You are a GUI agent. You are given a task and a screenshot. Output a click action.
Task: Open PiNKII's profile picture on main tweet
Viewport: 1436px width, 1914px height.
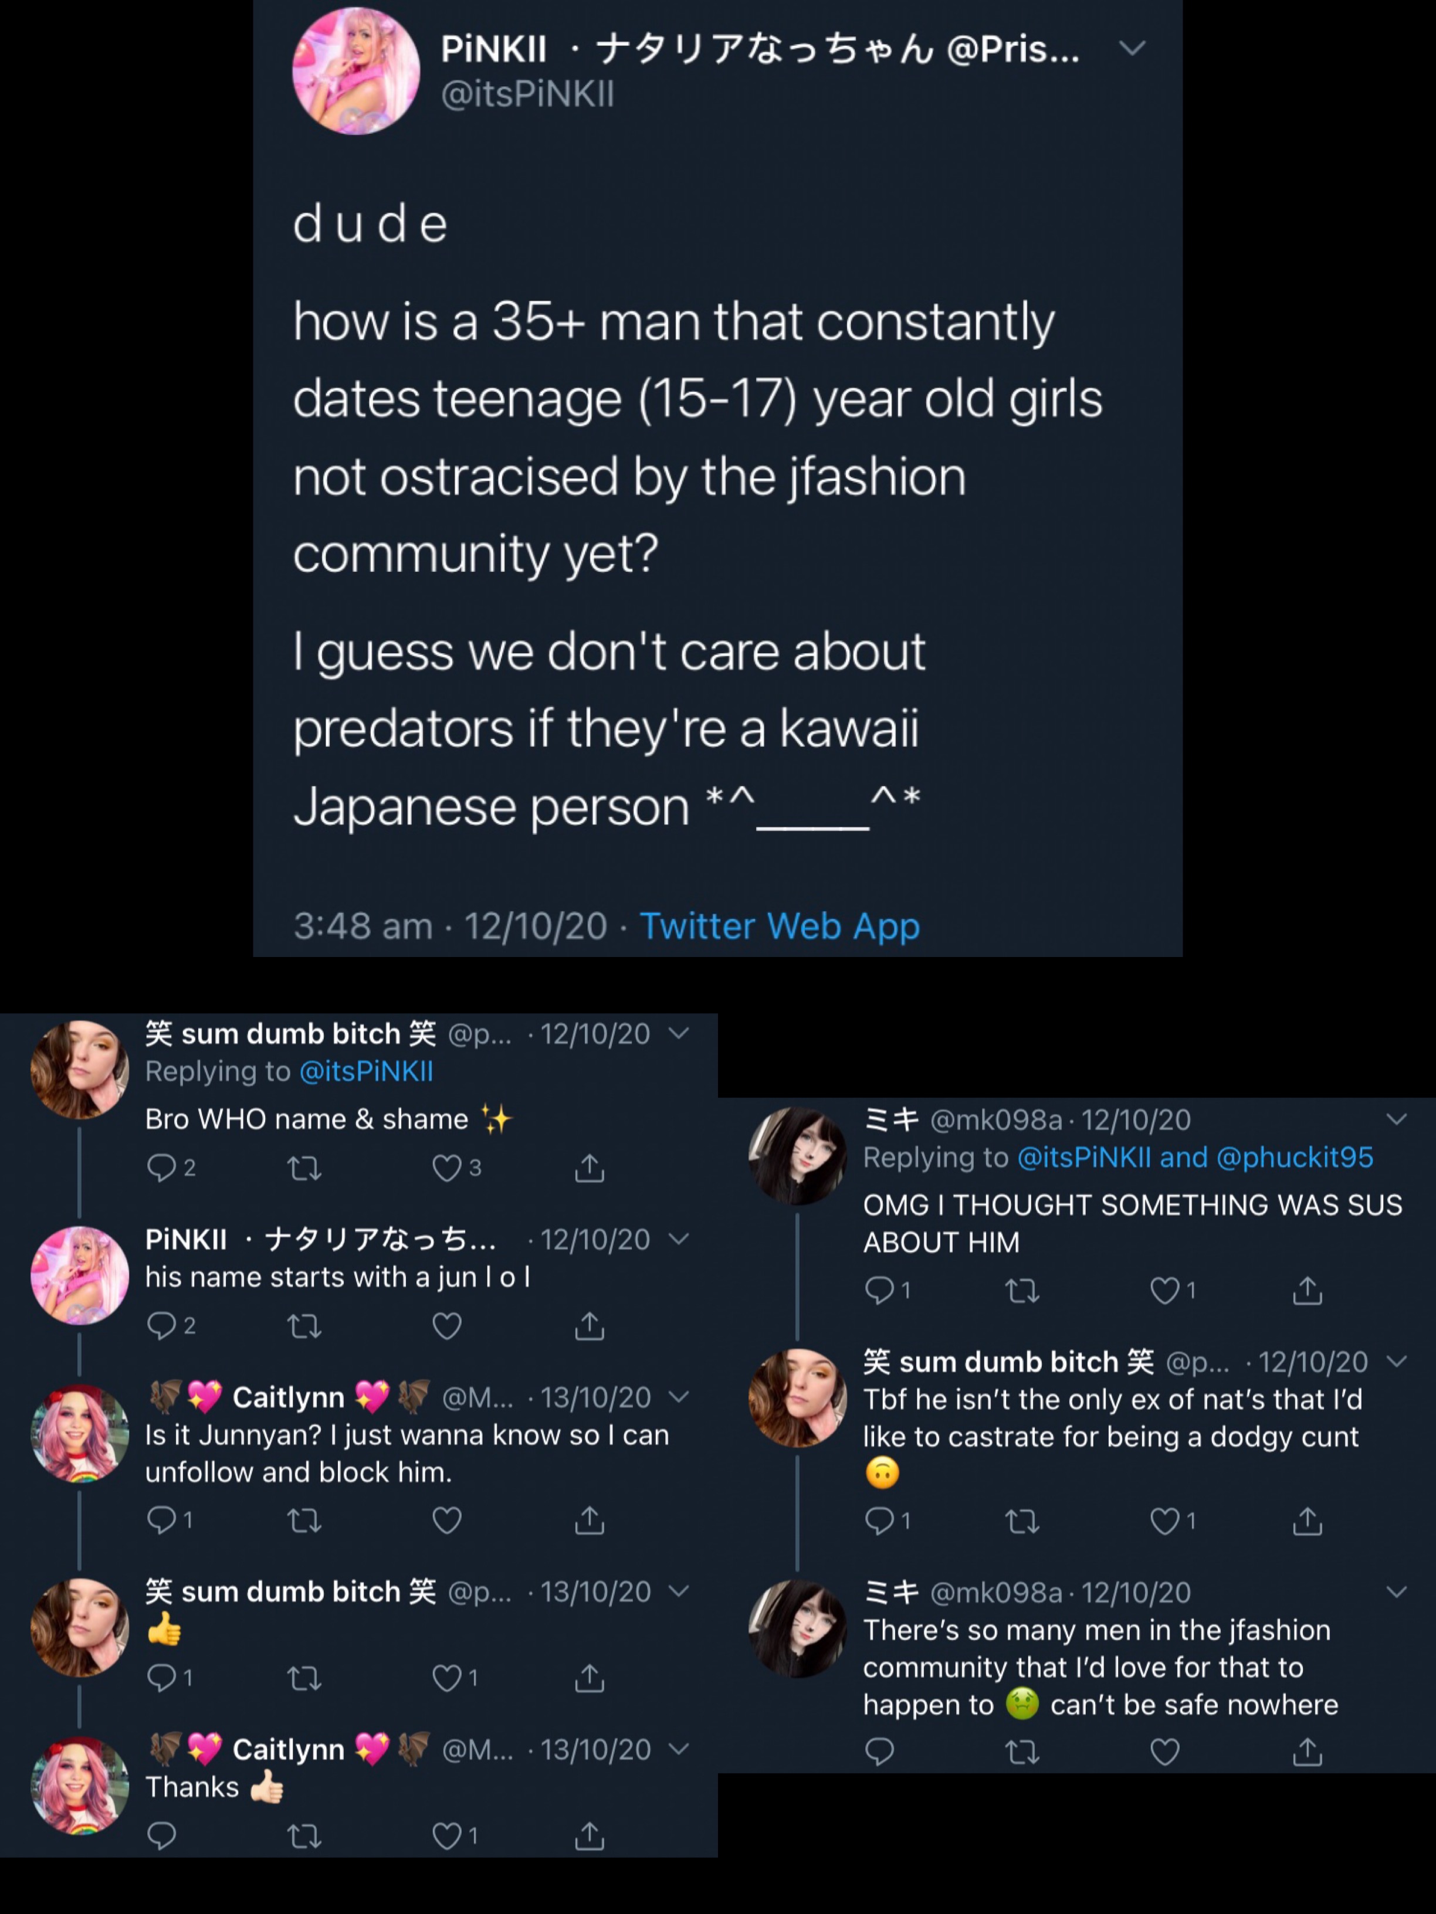click(x=355, y=71)
